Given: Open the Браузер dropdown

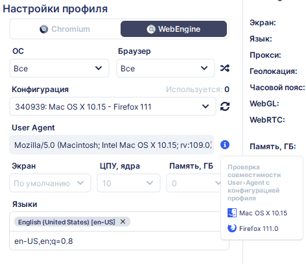Looking at the screenshot, I should (165, 68).
